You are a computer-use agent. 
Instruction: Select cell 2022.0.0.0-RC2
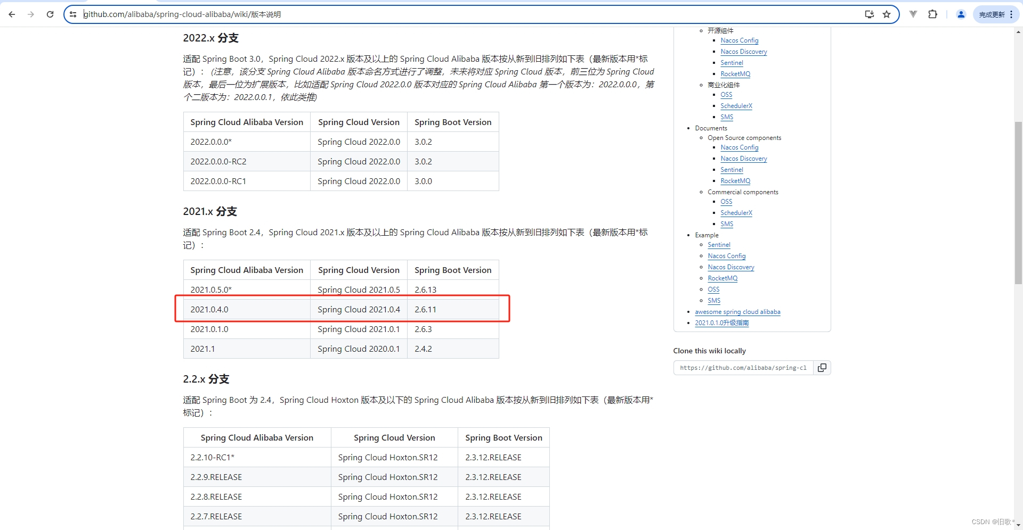(x=247, y=162)
